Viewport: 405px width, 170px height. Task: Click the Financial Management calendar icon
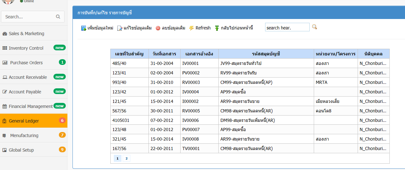[x=5, y=106]
